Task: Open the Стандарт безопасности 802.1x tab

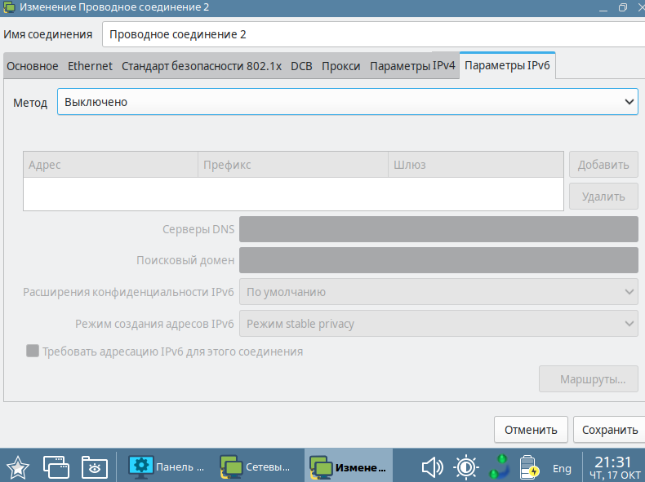Action: pos(202,66)
